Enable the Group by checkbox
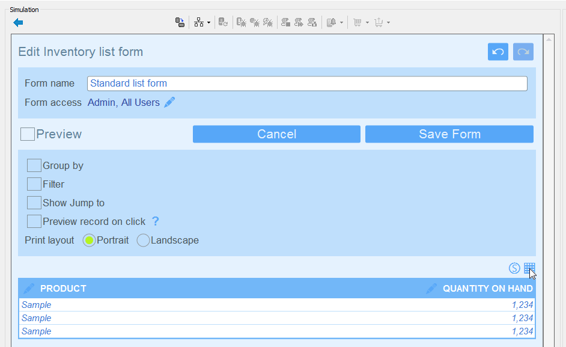 34,166
